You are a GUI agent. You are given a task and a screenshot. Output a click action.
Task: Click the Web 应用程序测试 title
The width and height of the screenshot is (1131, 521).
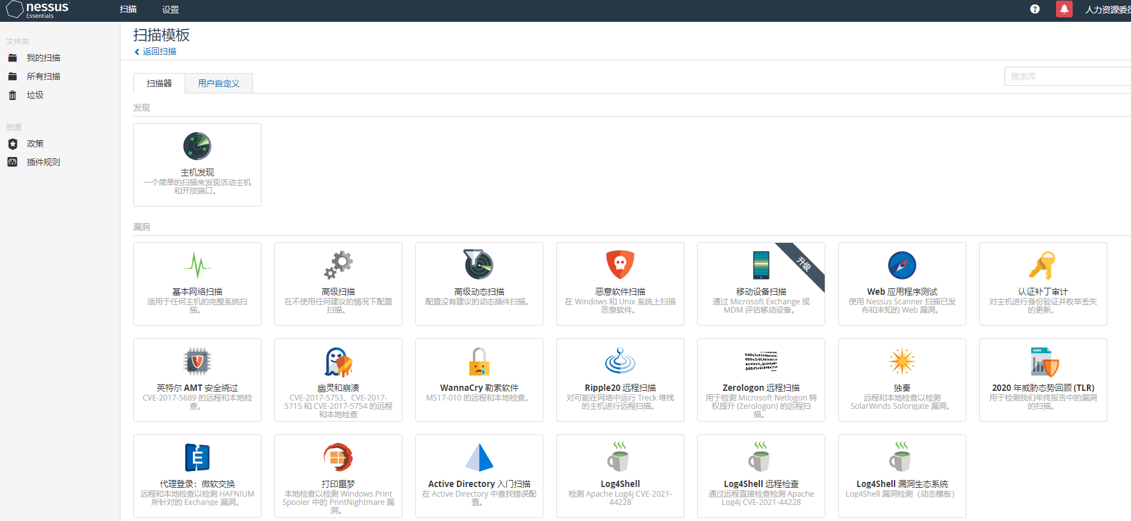[902, 292]
